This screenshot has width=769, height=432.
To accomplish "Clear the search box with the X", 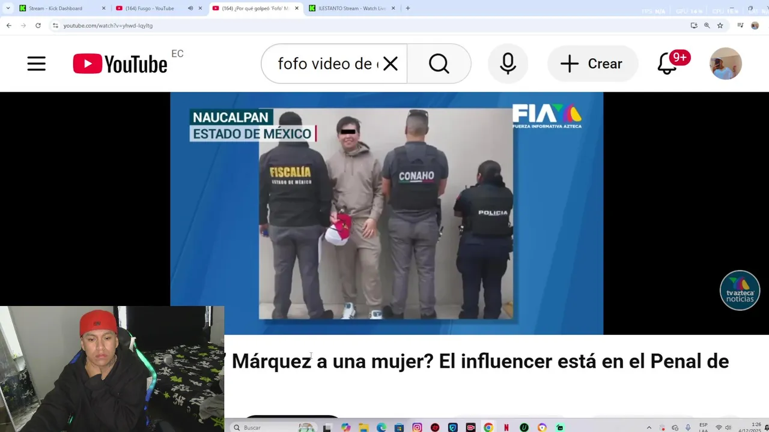I will [x=391, y=64].
